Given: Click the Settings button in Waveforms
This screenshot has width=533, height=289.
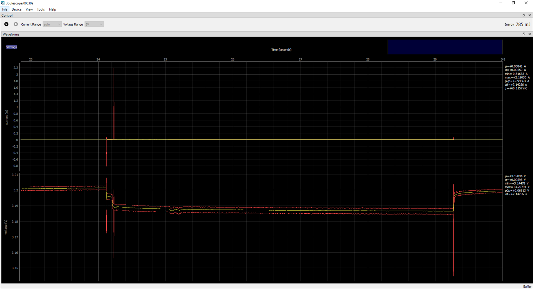Looking at the screenshot, I should 11,47.
